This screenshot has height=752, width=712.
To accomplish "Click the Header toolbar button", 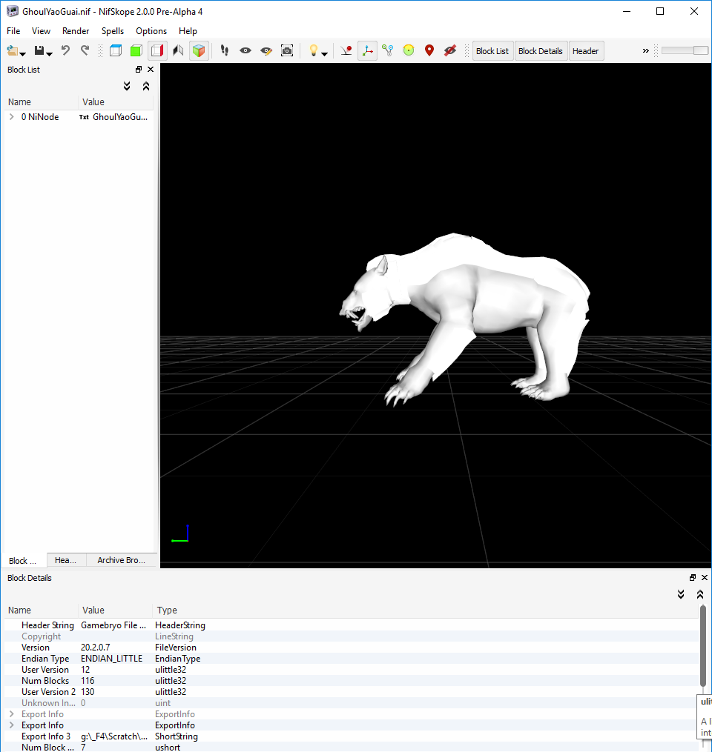I will coord(585,51).
